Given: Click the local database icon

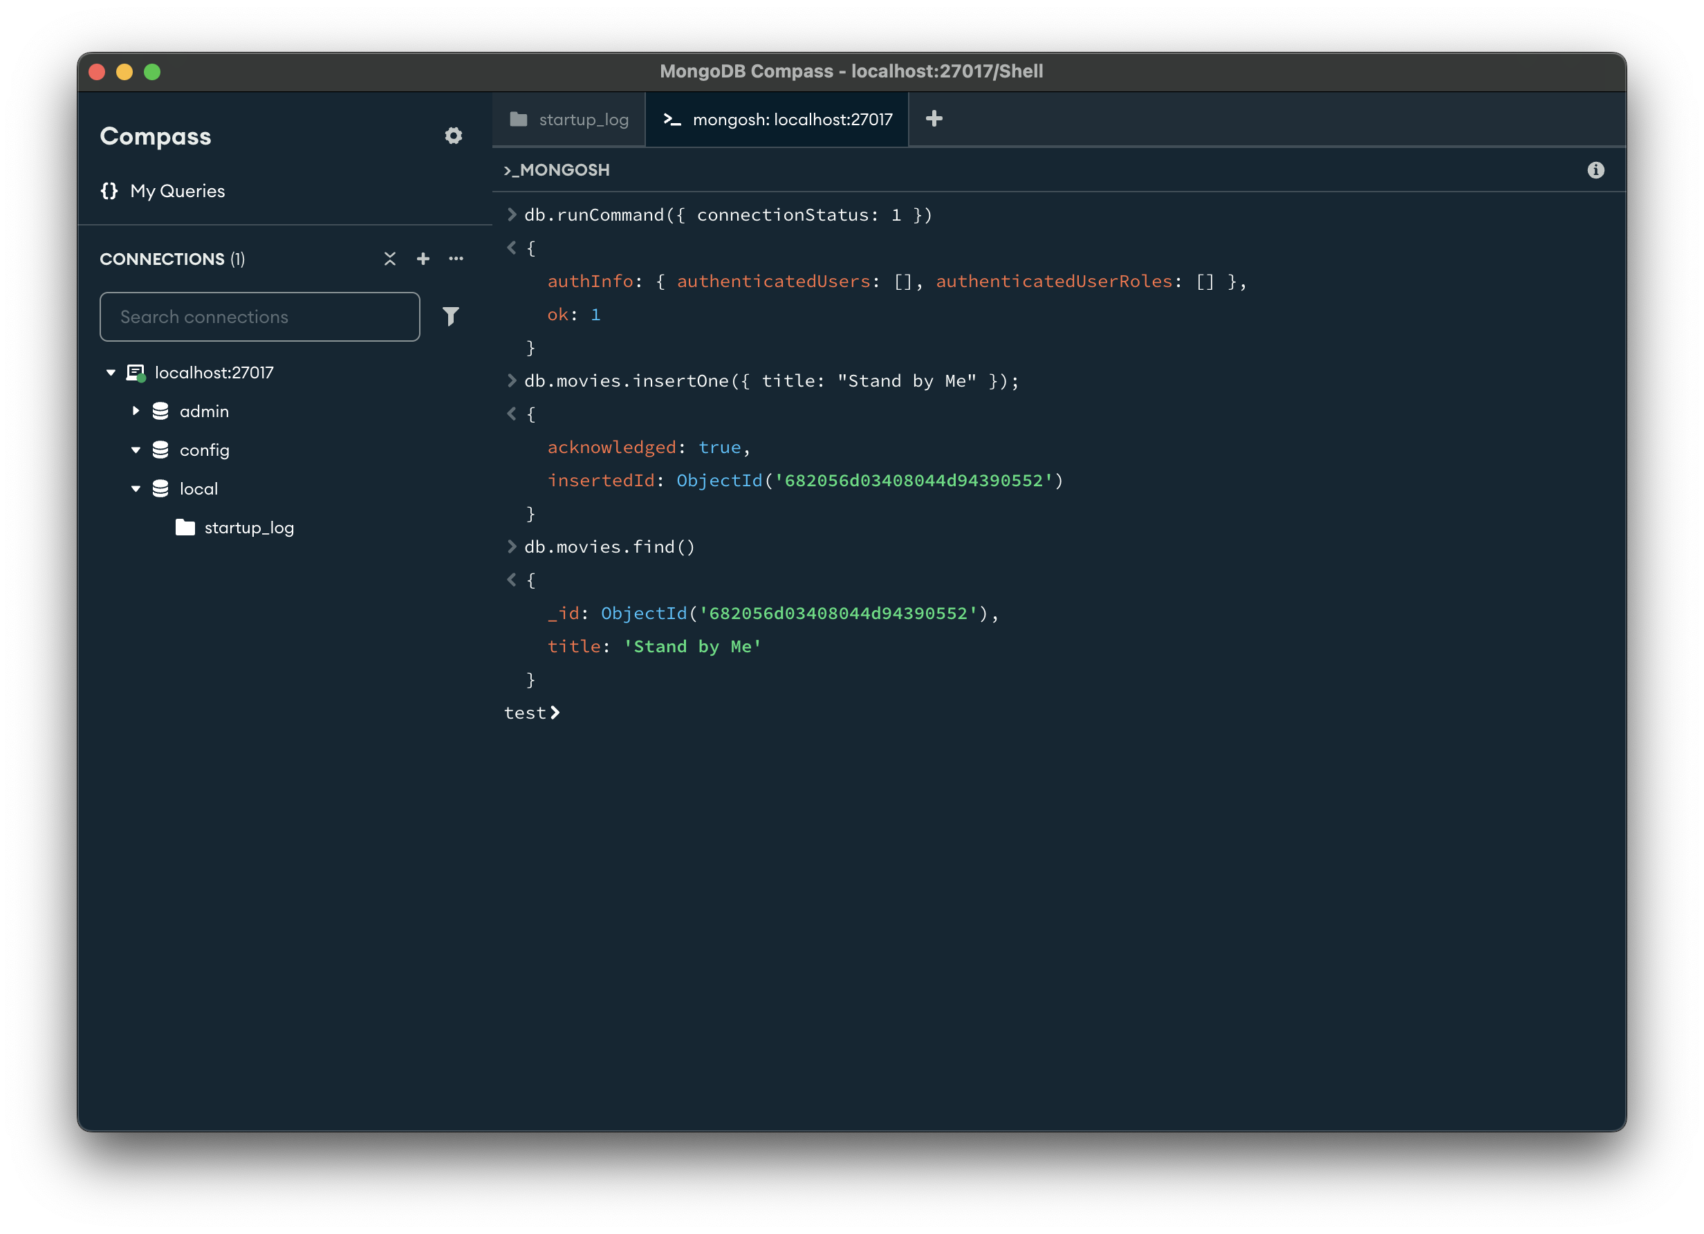Looking at the screenshot, I should 160,488.
